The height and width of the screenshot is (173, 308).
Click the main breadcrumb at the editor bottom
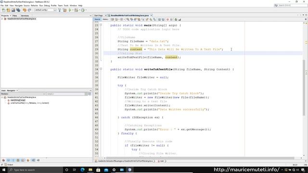point(162,161)
